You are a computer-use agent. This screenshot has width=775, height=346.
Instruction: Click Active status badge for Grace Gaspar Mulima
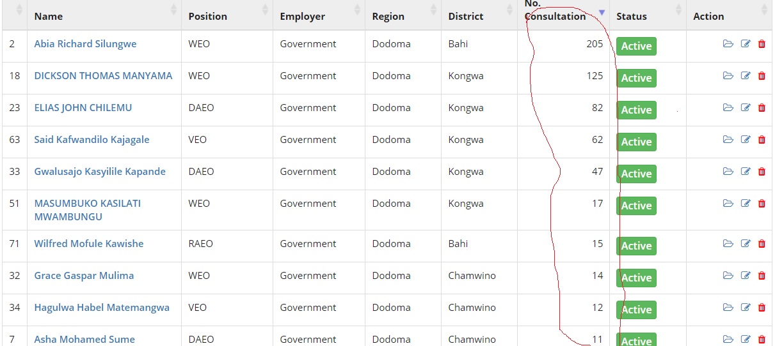636,278
